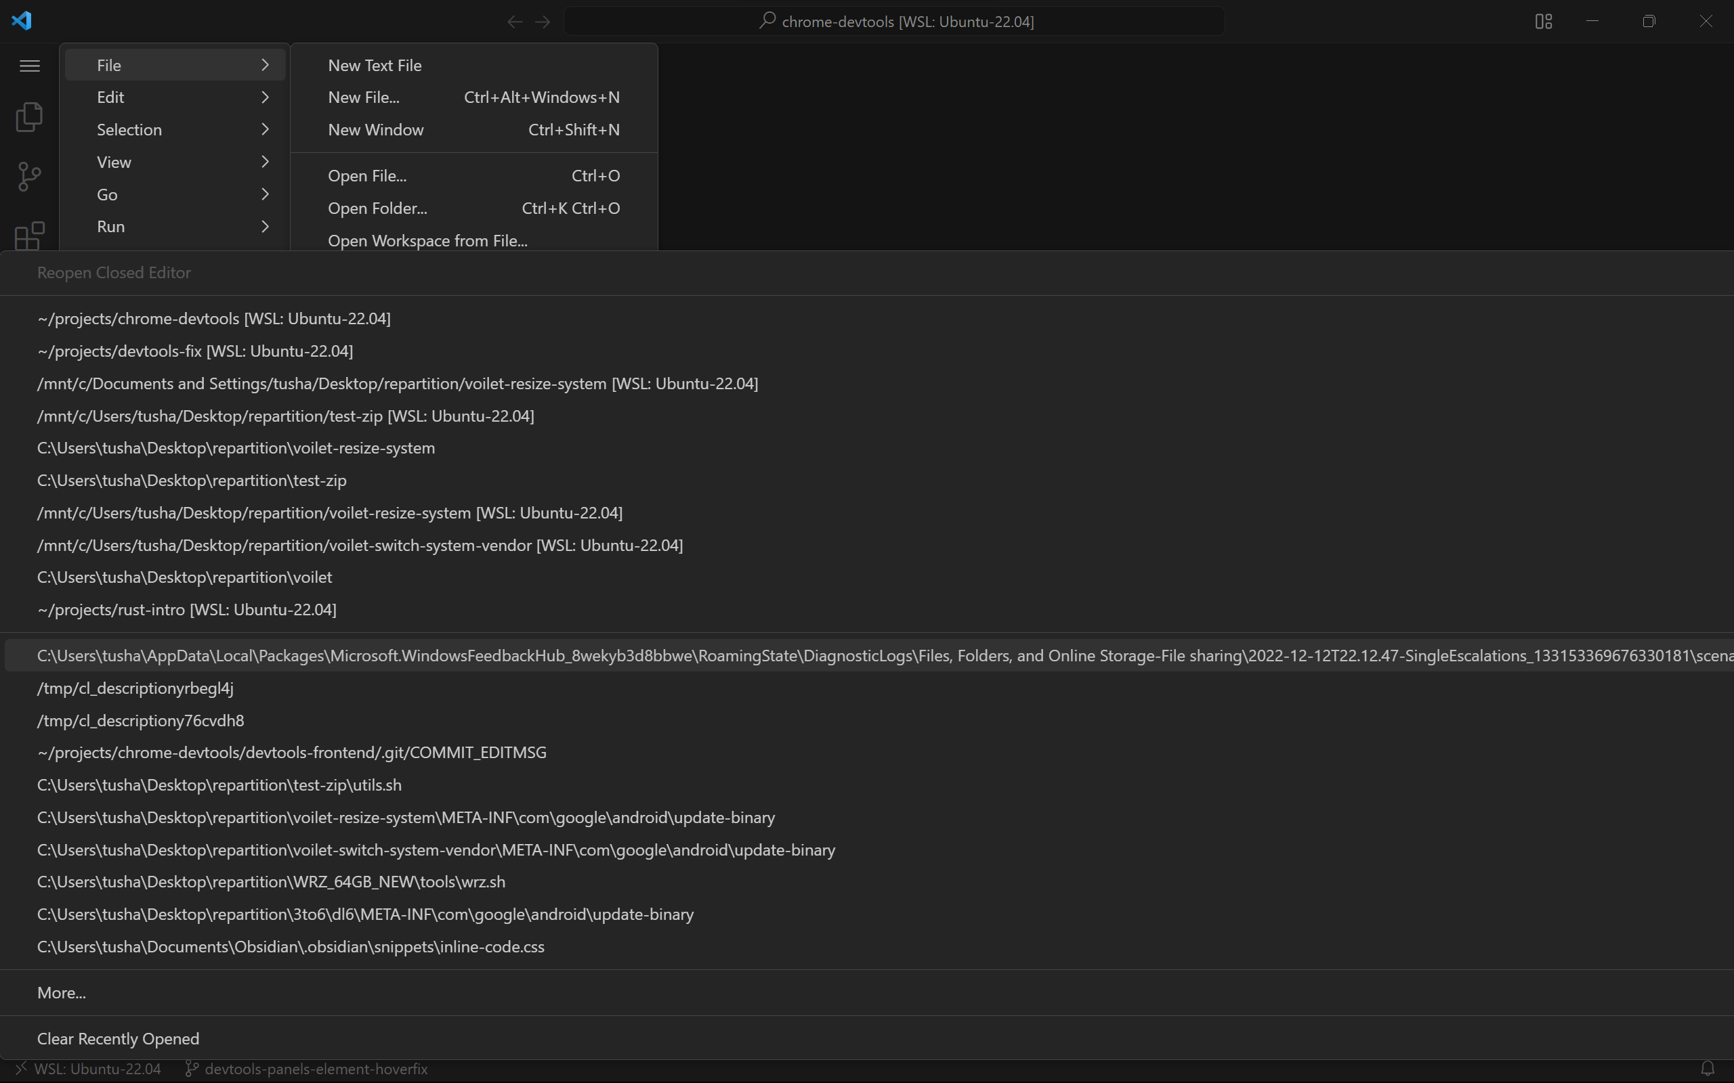The width and height of the screenshot is (1734, 1083).
Task: Open the Selection menu
Action: point(175,130)
